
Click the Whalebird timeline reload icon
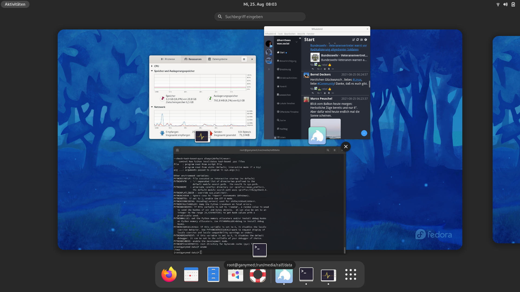click(x=357, y=40)
